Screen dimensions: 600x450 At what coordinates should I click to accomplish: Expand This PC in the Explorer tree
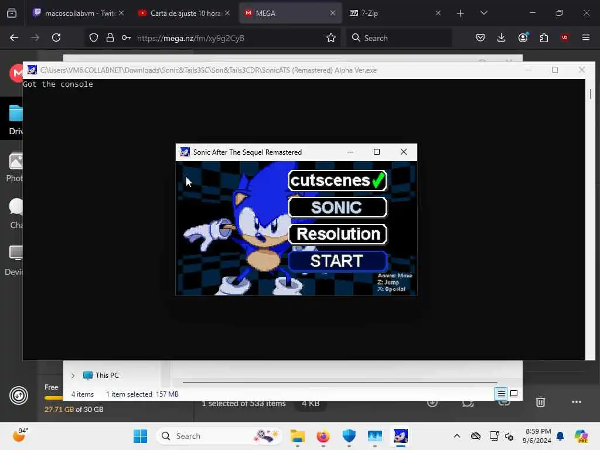pos(73,376)
